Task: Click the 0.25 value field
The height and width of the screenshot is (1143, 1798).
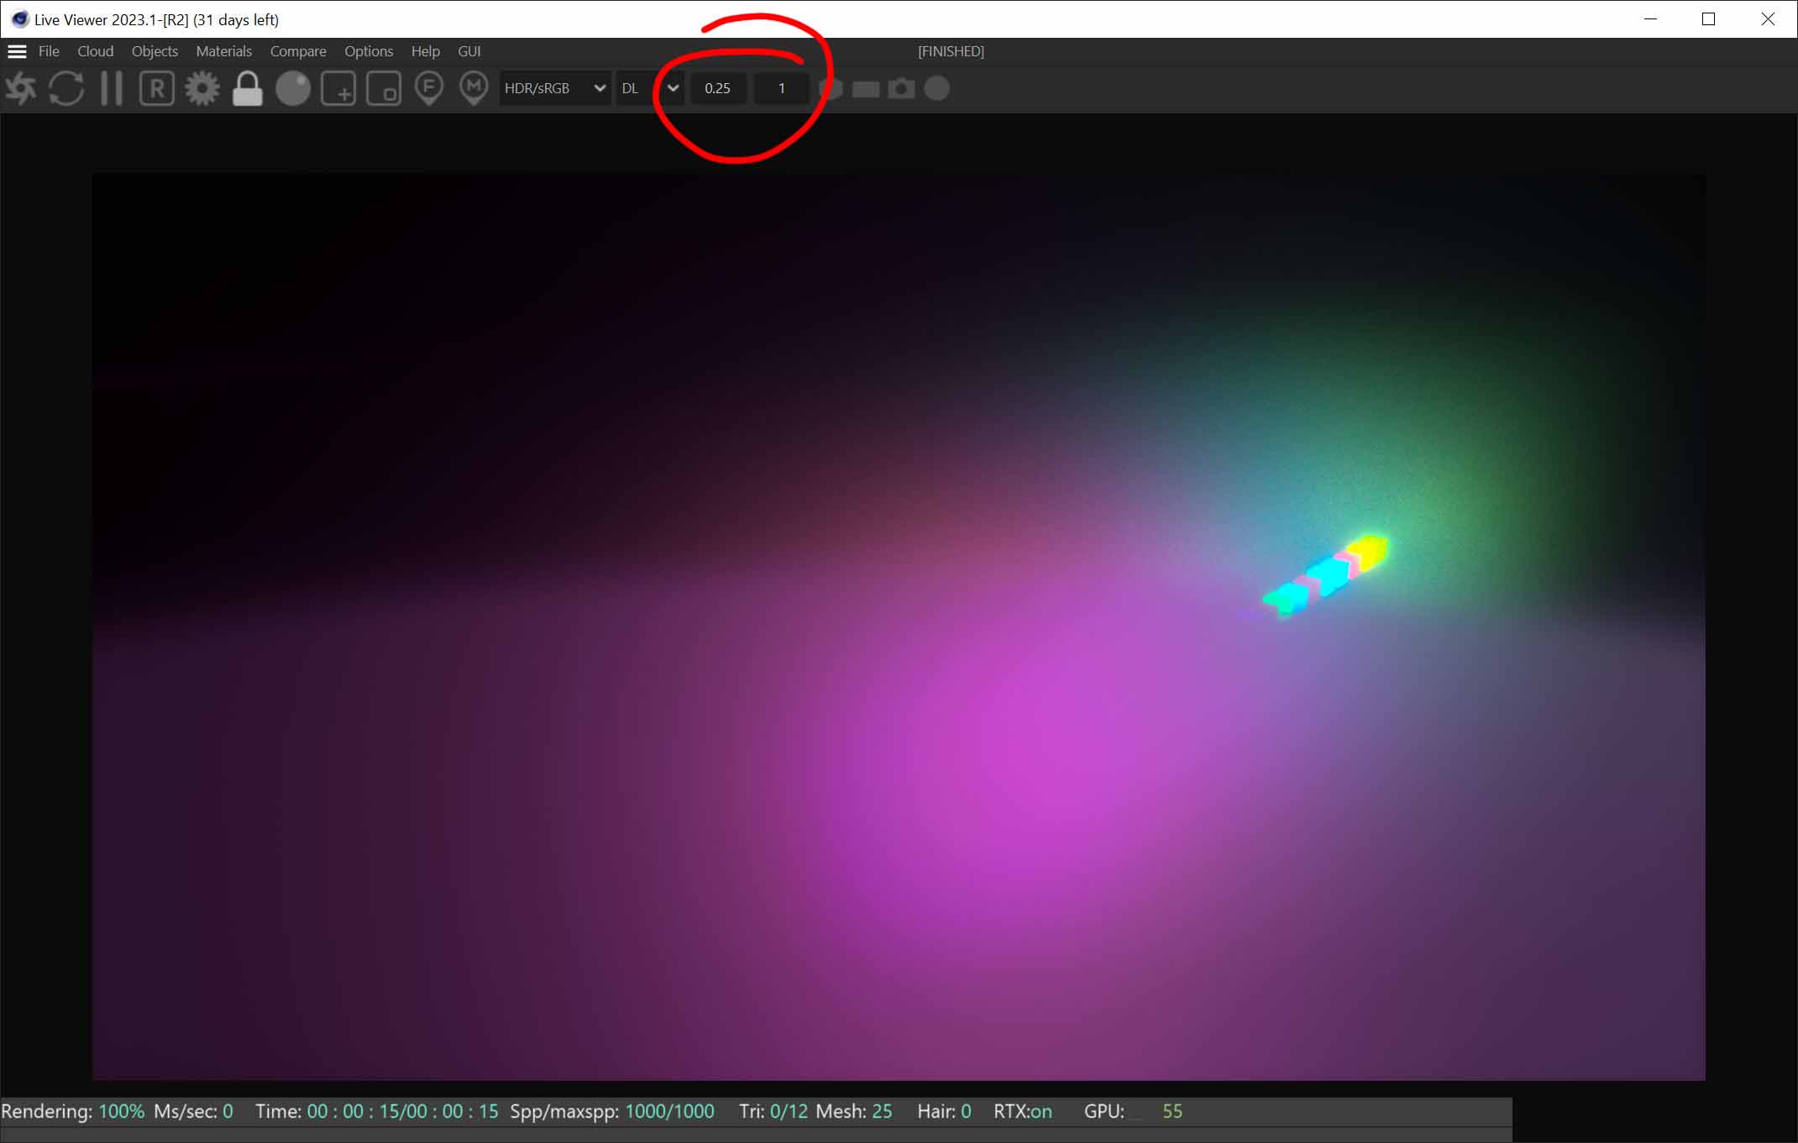Action: click(718, 88)
